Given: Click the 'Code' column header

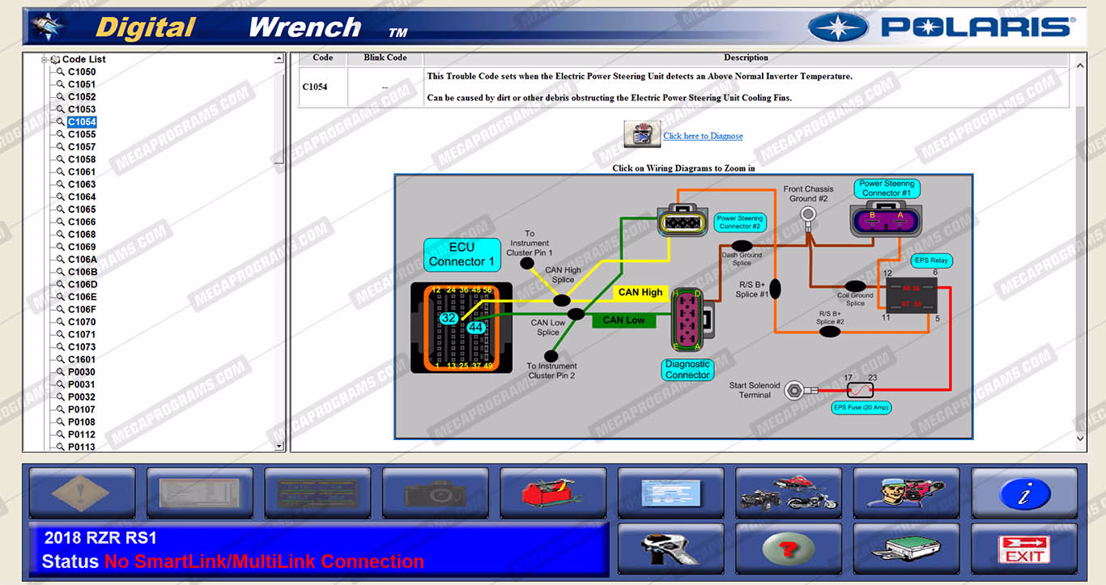Looking at the screenshot, I should click(x=323, y=58).
